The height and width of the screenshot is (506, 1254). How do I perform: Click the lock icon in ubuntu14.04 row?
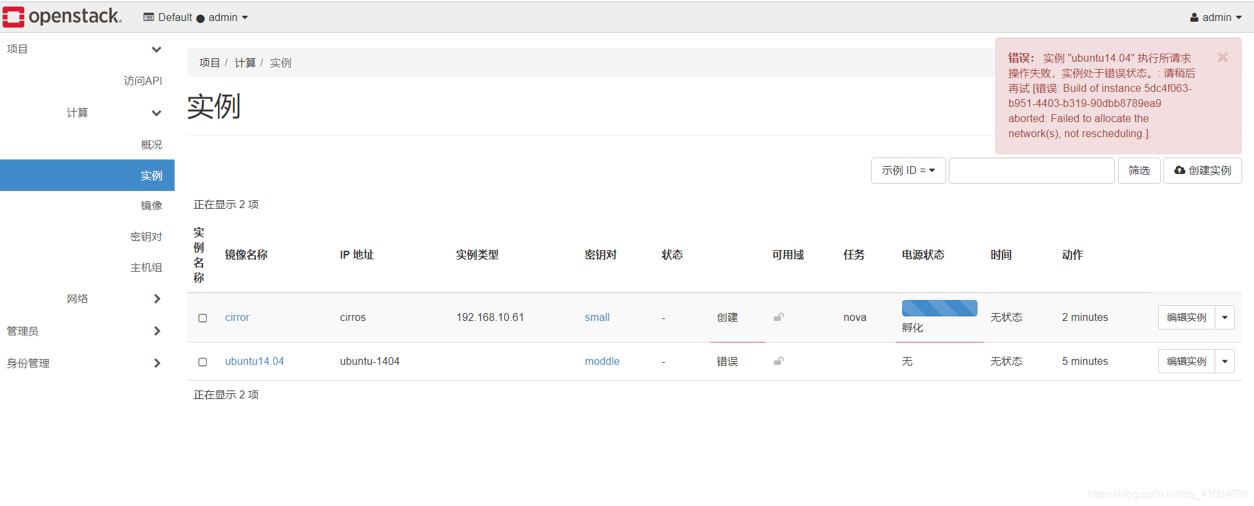(779, 361)
